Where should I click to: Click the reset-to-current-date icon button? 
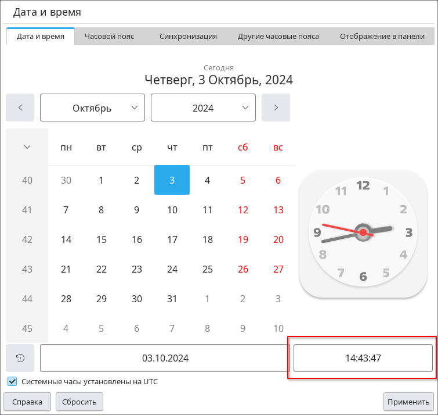click(20, 358)
